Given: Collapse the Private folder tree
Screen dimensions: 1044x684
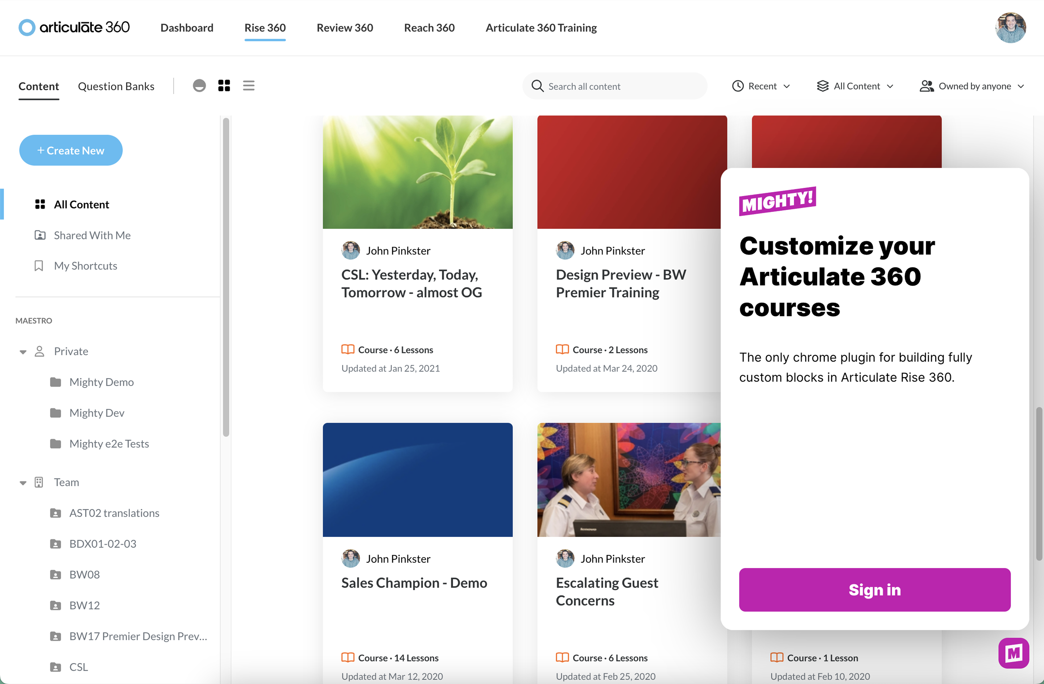Looking at the screenshot, I should [x=23, y=352].
